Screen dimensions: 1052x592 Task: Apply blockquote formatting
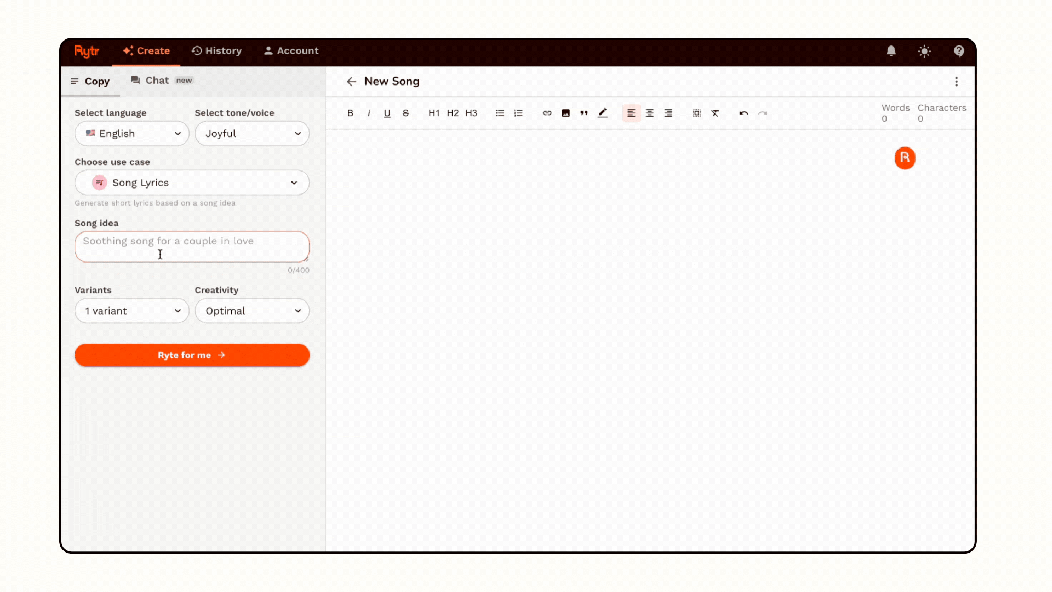[584, 113]
